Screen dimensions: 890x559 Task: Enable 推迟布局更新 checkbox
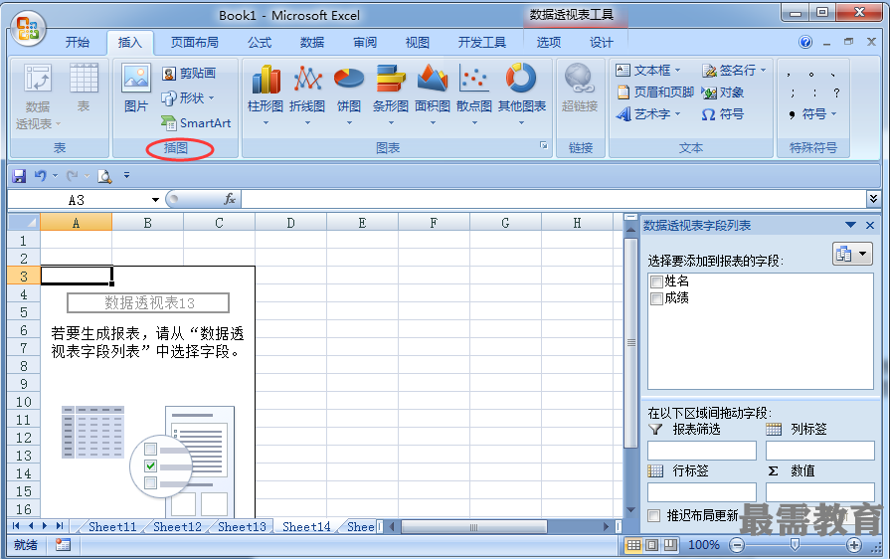pos(654,515)
